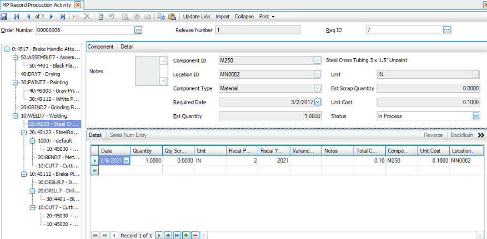The image size is (487, 239).
Task: Open Order Number lookup ellipsis button
Action: [138, 30]
